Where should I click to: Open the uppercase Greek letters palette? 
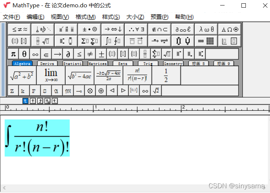click(x=230, y=29)
